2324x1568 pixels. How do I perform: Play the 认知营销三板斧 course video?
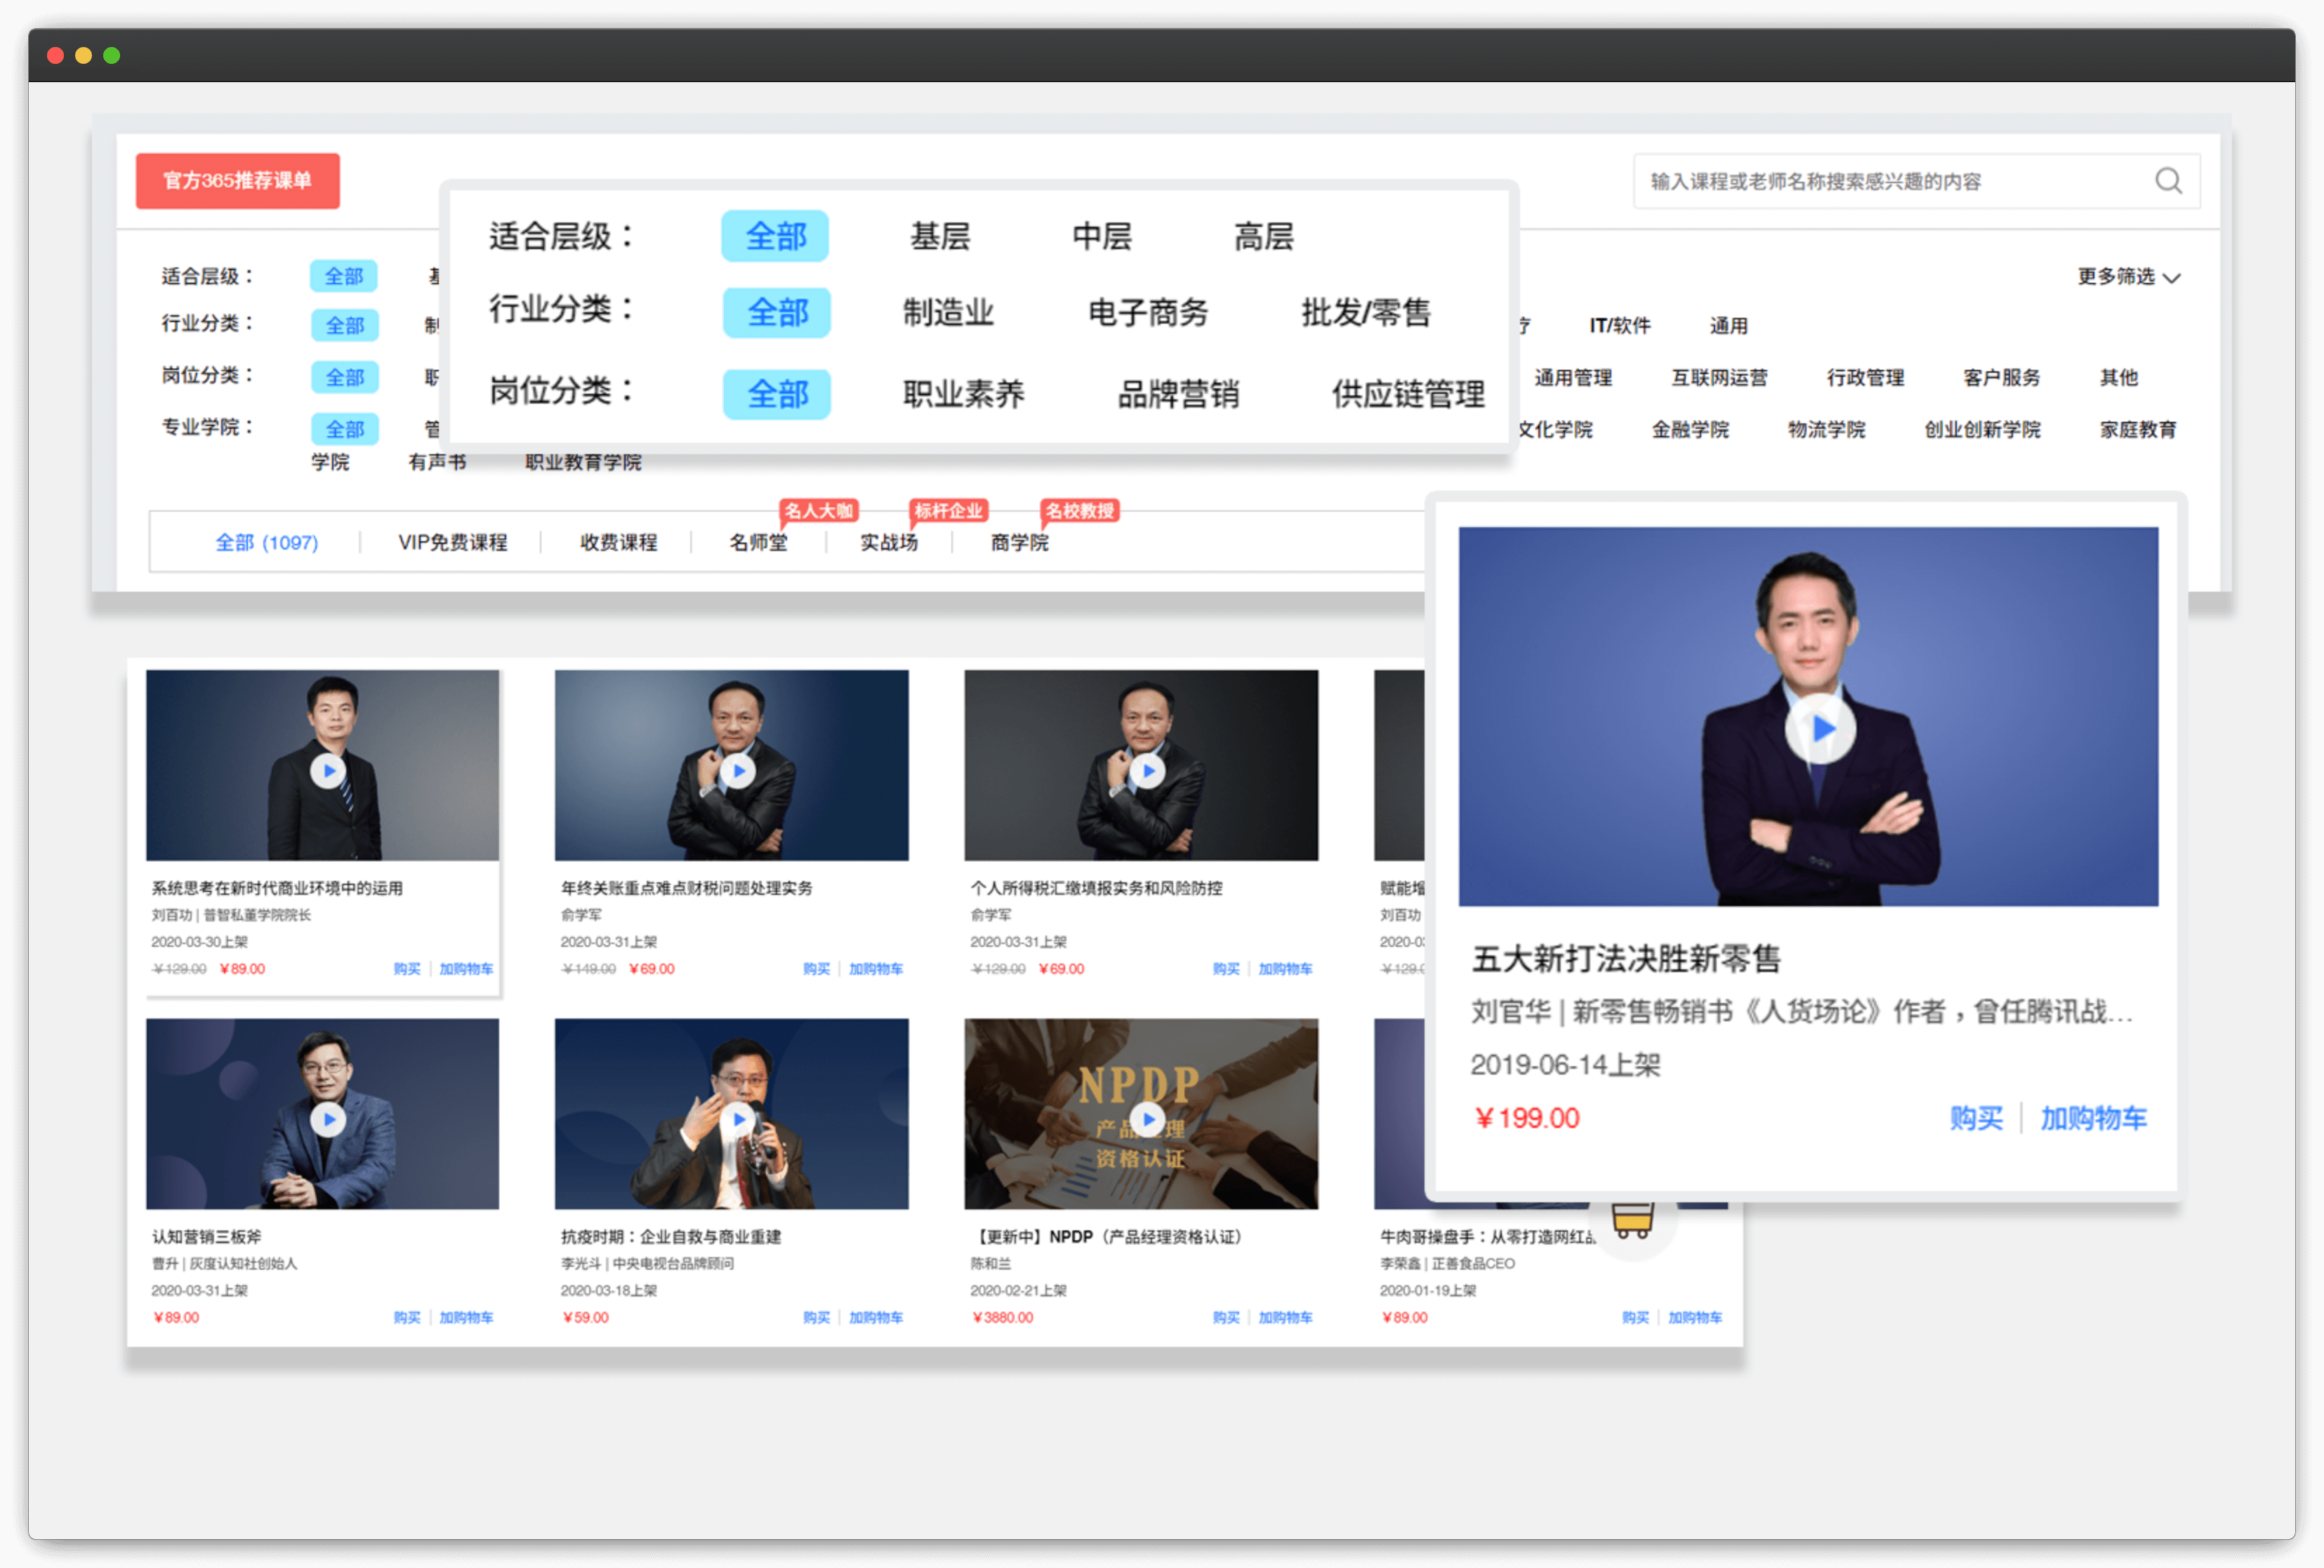(328, 1119)
